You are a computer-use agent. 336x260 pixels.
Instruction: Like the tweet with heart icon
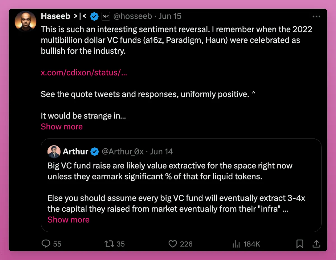click(173, 244)
